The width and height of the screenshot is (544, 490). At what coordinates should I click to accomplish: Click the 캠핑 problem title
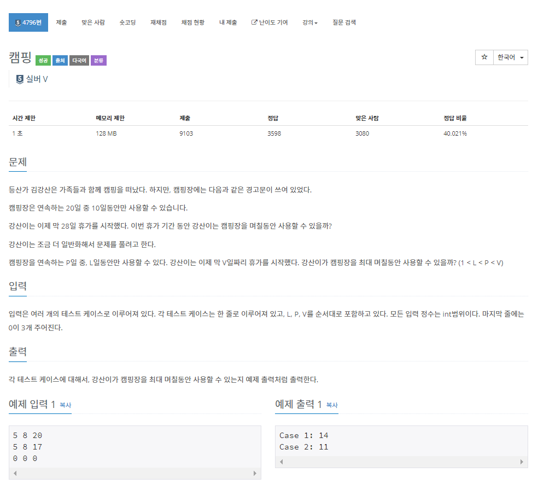[20, 57]
